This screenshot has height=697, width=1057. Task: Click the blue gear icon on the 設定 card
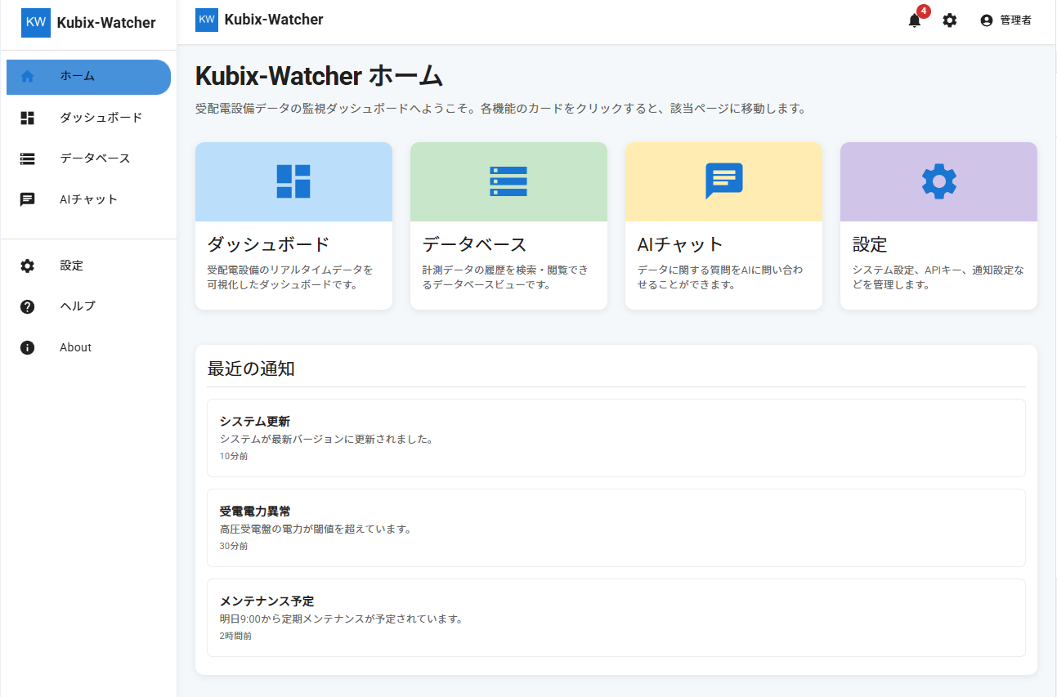(x=938, y=181)
